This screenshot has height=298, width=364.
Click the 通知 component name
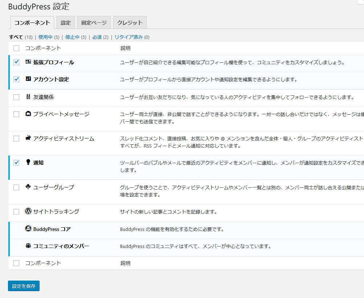tap(38, 163)
